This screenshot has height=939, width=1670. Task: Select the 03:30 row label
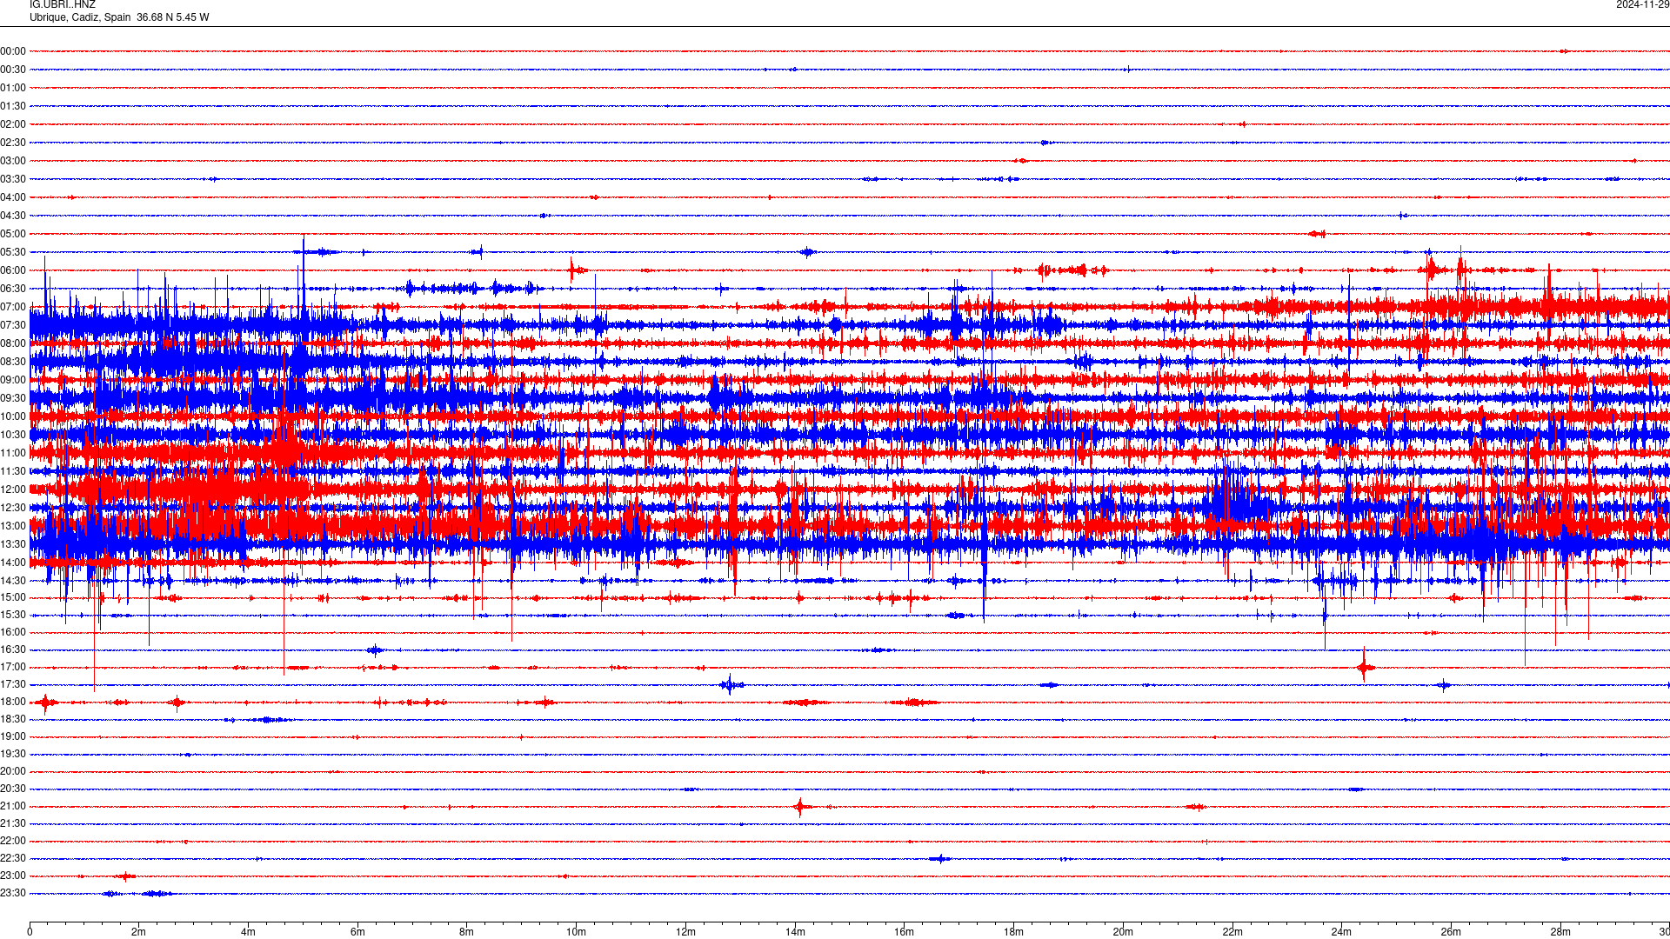[13, 179]
